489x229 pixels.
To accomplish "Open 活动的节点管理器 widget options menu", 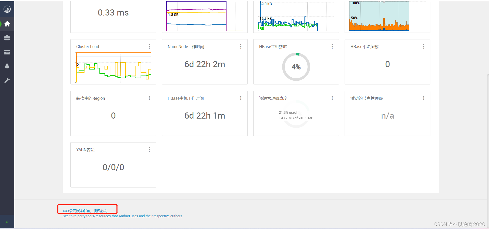I will click(x=423, y=98).
